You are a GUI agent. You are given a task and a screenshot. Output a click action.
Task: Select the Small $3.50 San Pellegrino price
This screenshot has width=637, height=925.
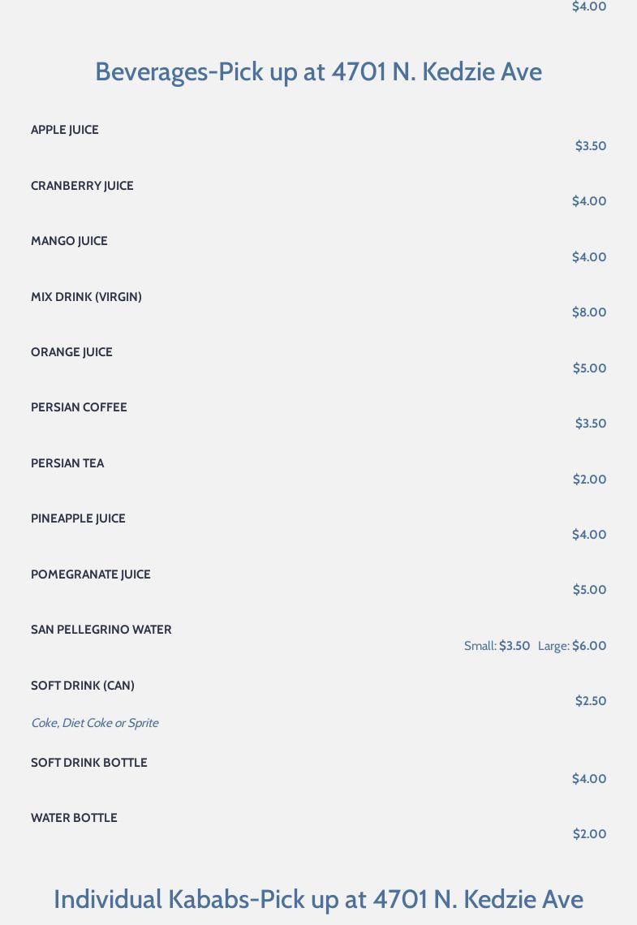[x=497, y=646]
